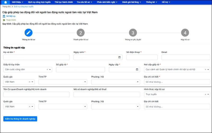Select 'Thủ tục hành chính' menu item

(64, 2)
